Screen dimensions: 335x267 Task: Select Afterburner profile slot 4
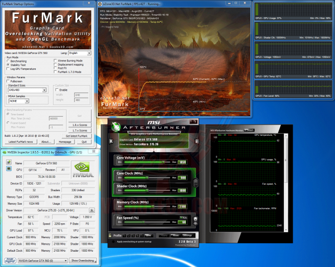137,235
